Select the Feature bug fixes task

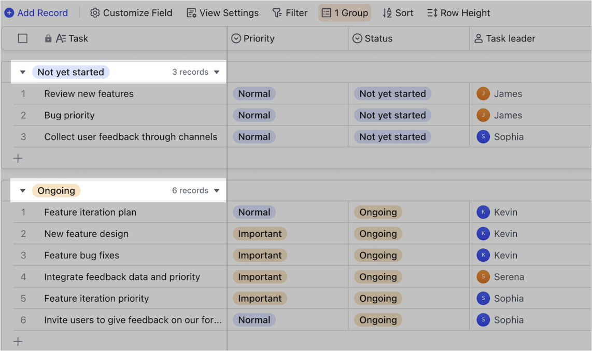tap(81, 255)
